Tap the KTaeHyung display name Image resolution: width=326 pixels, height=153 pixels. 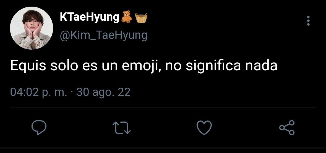(90, 17)
